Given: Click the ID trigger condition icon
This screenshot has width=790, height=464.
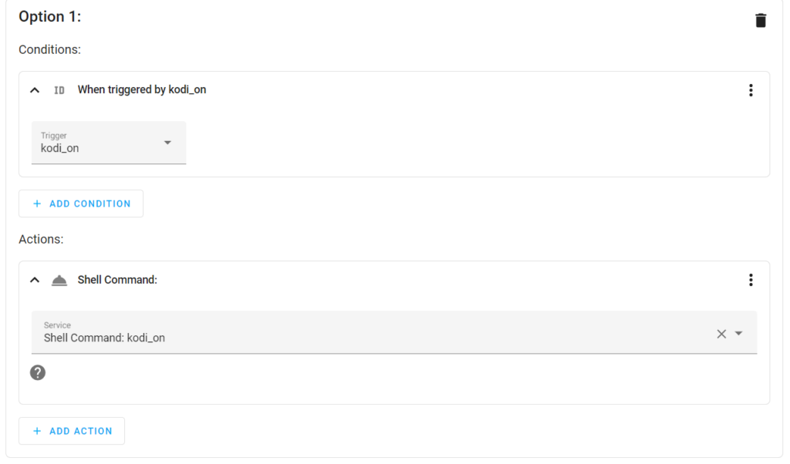Looking at the screenshot, I should tap(59, 90).
